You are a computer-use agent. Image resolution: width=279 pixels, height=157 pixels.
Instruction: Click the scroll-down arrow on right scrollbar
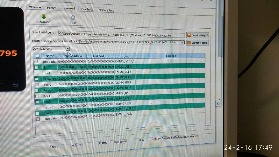pyautogui.click(x=219, y=99)
